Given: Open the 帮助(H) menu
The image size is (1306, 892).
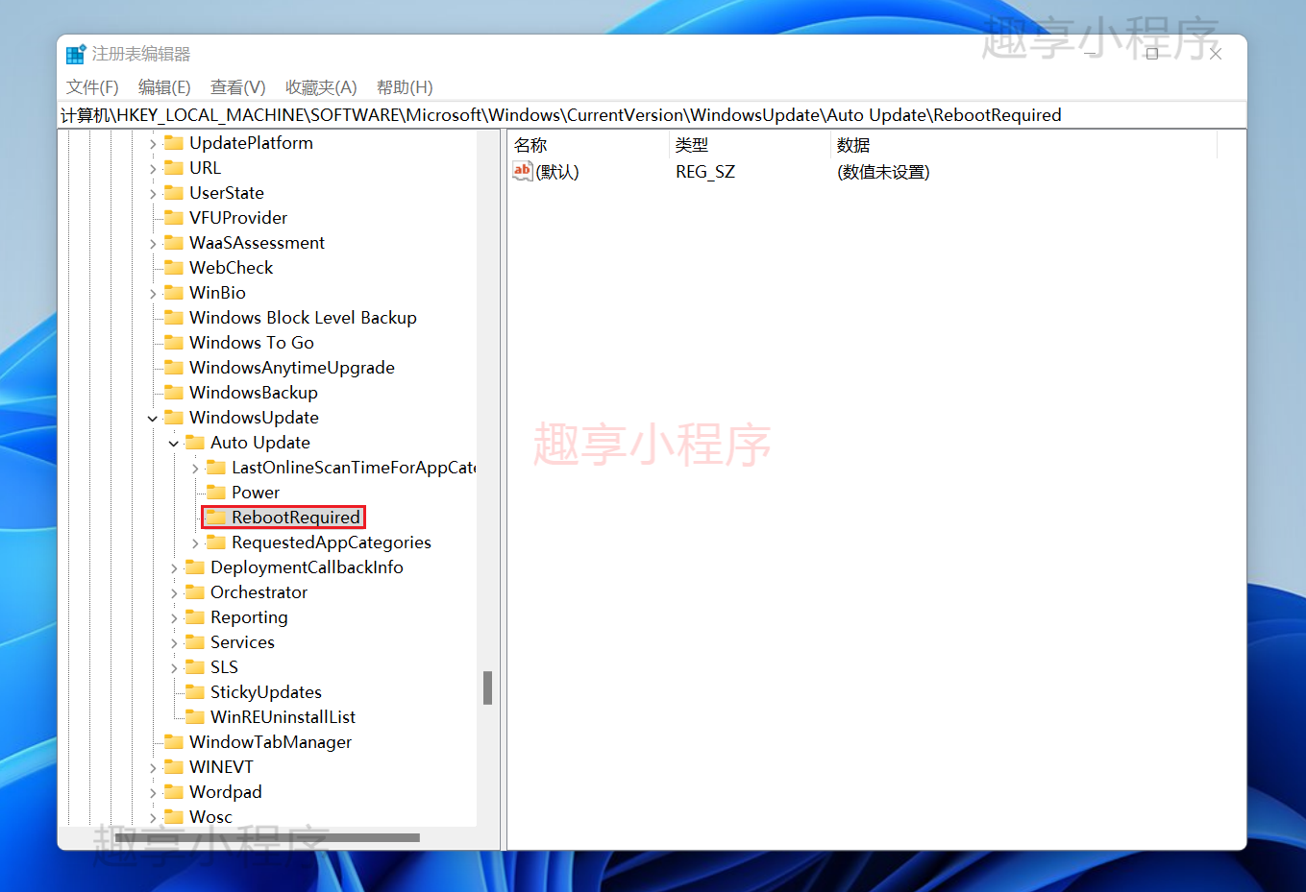Looking at the screenshot, I should [x=405, y=87].
